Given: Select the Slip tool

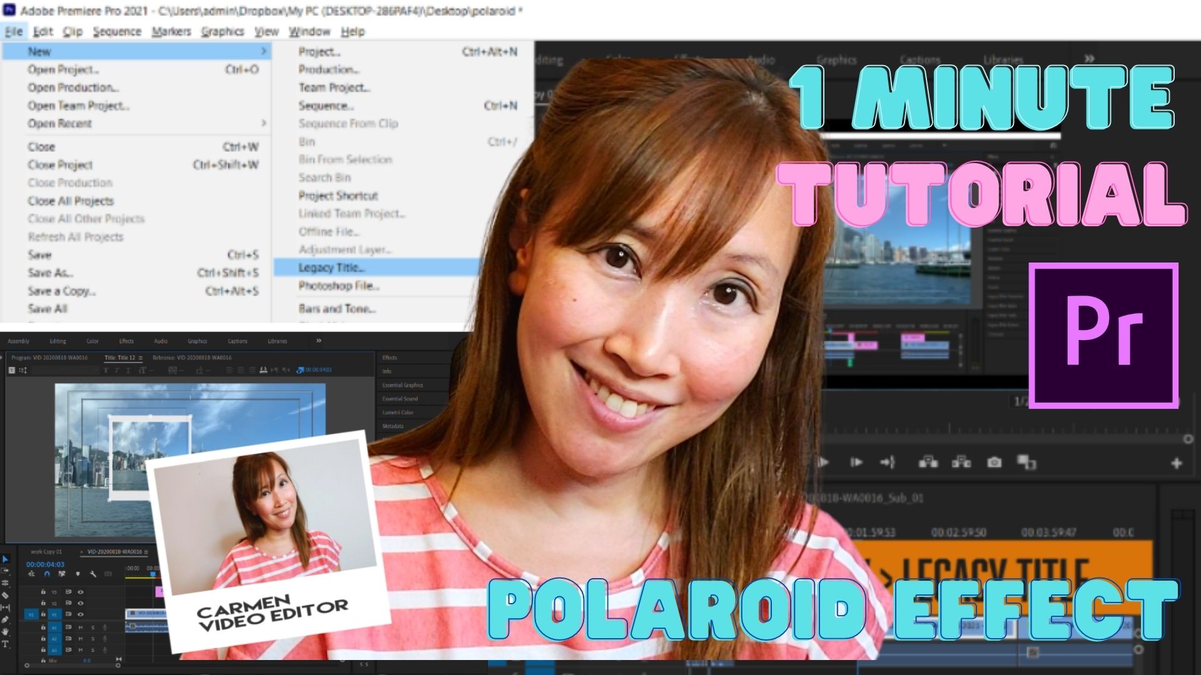Looking at the screenshot, I should (x=5, y=607).
